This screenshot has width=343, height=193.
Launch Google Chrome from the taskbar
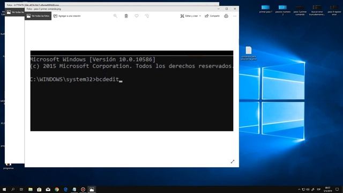pyautogui.click(x=57, y=189)
